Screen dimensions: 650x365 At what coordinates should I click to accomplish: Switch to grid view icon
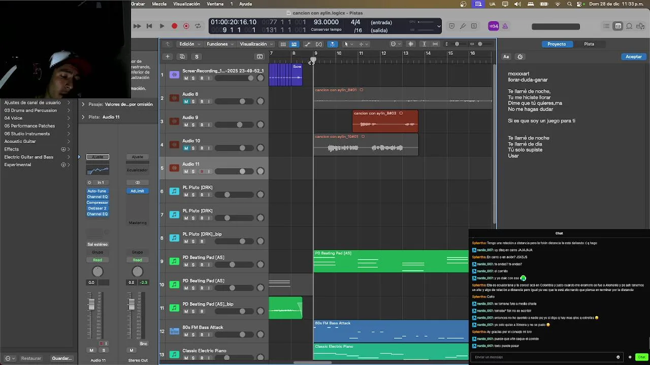(x=283, y=44)
